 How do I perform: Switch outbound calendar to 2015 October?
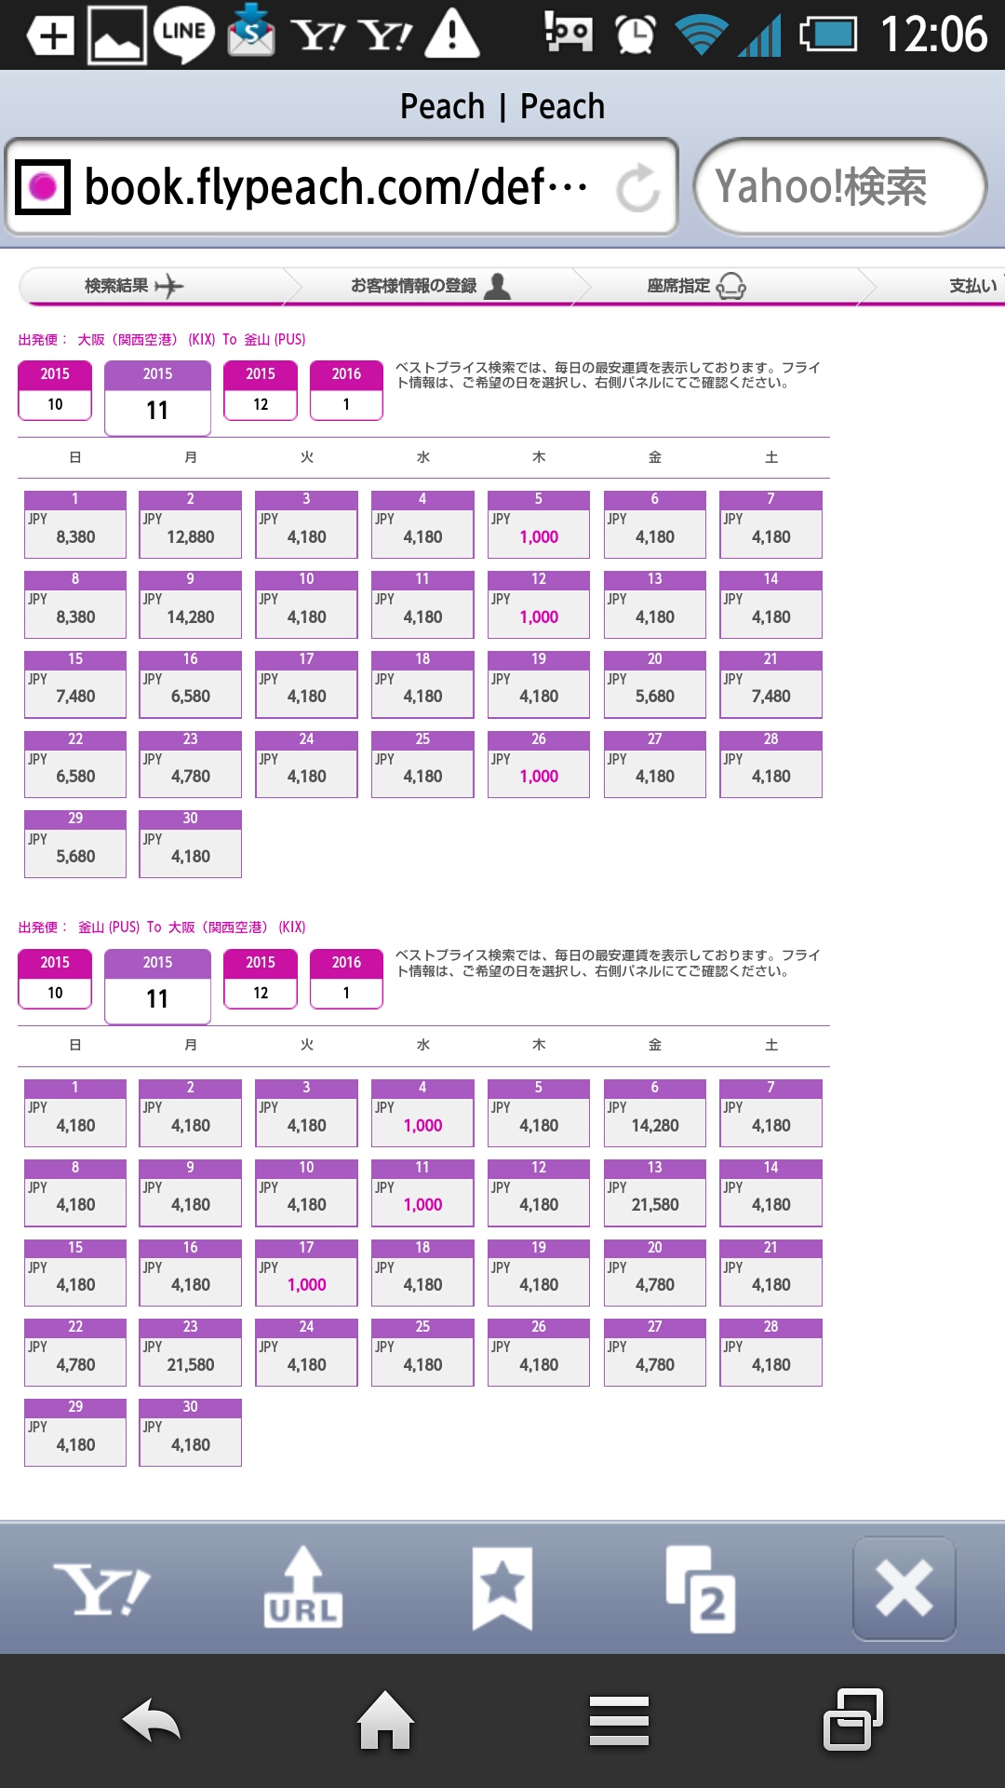coord(55,390)
